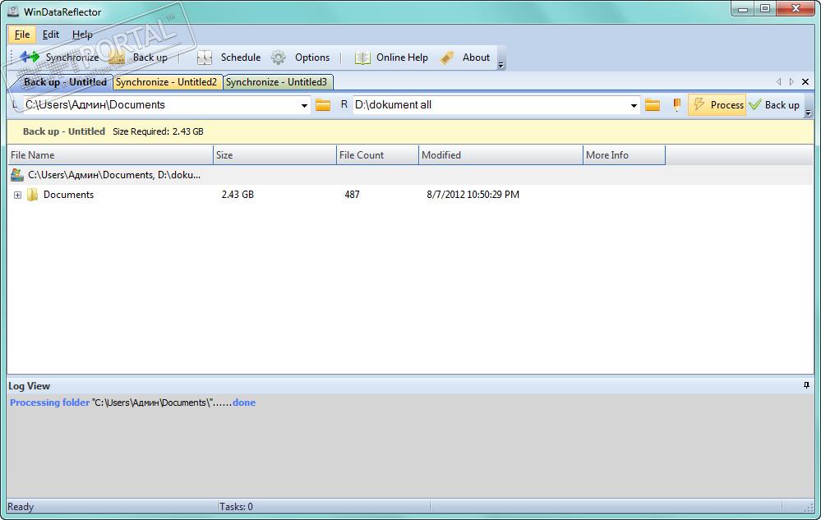This screenshot has height=520, width=821.
Task: Open Online Help book icon
Action: [x=362, y=58]
